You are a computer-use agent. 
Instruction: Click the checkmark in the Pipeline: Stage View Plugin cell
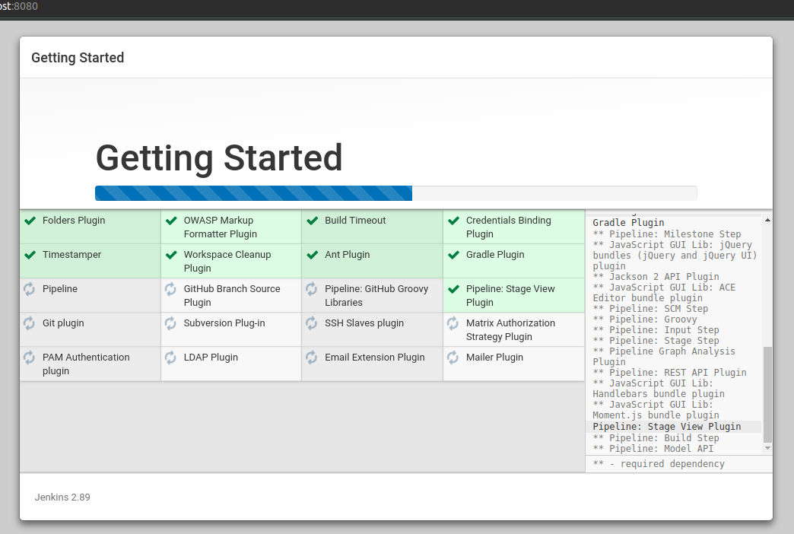pos(454,289)
